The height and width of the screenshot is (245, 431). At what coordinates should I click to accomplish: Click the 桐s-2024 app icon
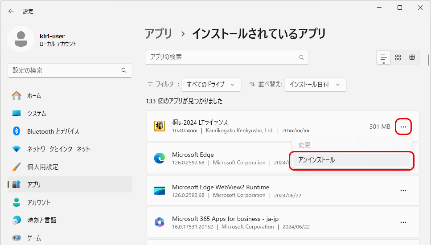[160, 126]
